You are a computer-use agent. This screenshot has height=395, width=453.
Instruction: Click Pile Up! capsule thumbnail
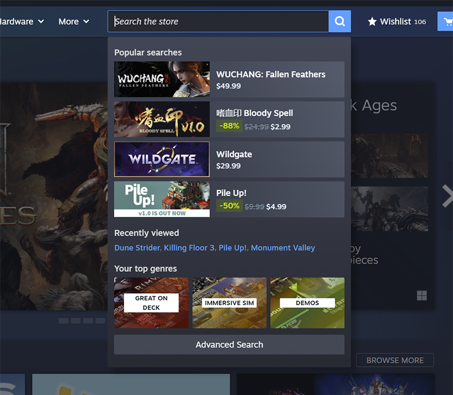coord(162,199)
